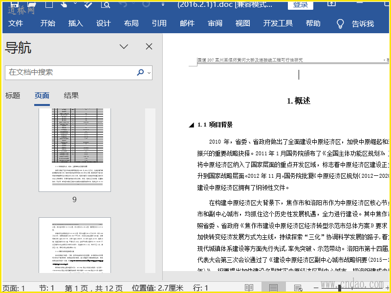
Task: Click the Undo arrow icon
Action: (x=124, y=4)
